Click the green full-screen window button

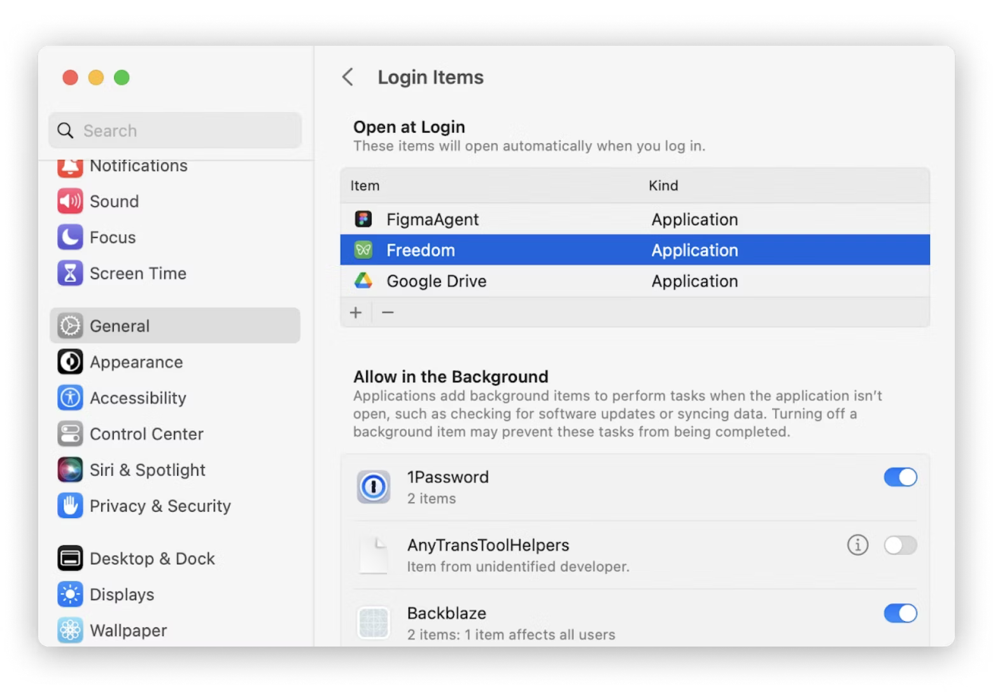[122, 78]
